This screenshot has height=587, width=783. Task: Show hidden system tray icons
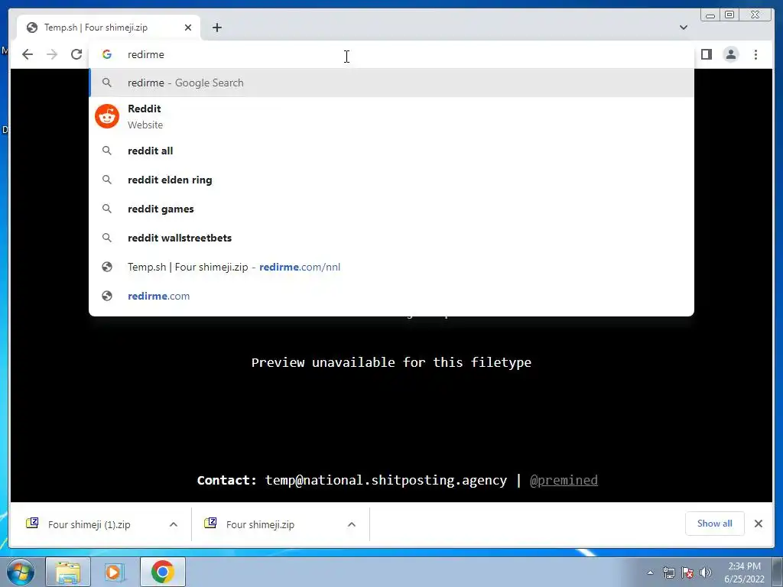pyautogui.click(x=650, y=572)
